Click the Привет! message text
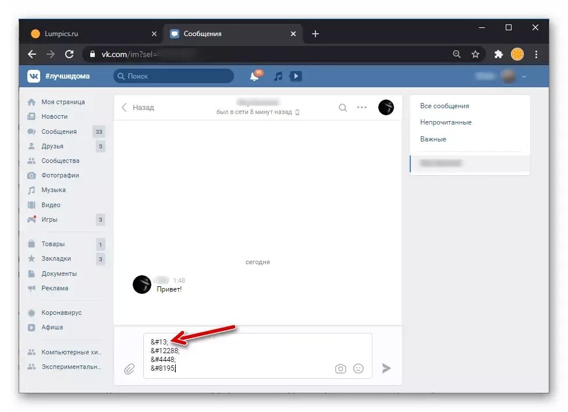The height and width of the screenshot is (412, 568). [169, 289]
